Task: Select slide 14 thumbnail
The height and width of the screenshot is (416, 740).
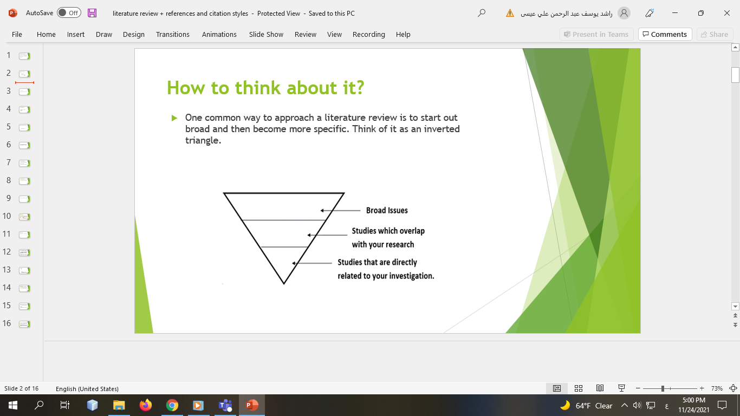Action: pos(24,288)
